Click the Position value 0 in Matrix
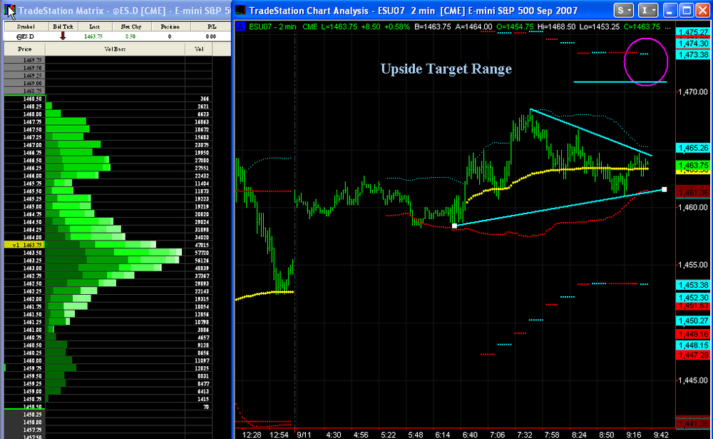Viewport: 713px width, 439px height. click(170, 36)
